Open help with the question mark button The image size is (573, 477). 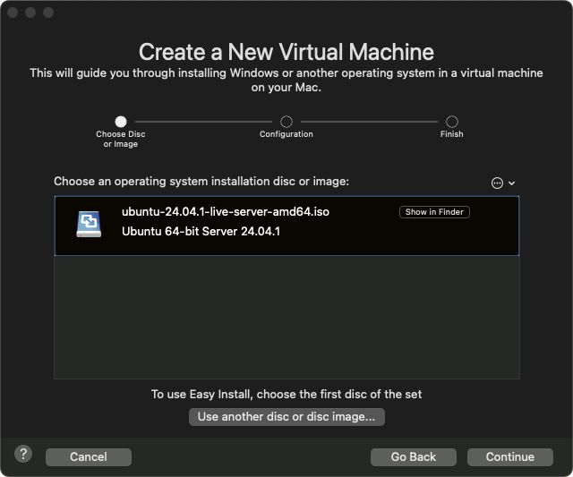[x=23, y=454]
